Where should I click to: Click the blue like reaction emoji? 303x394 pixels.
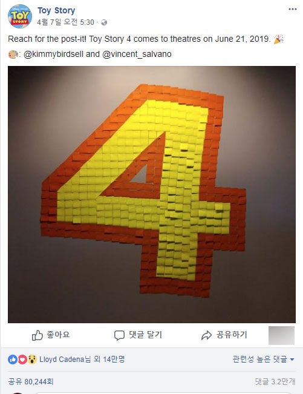(13, 360)
